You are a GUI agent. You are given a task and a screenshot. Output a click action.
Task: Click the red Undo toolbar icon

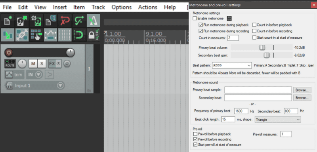pos(65,21)
